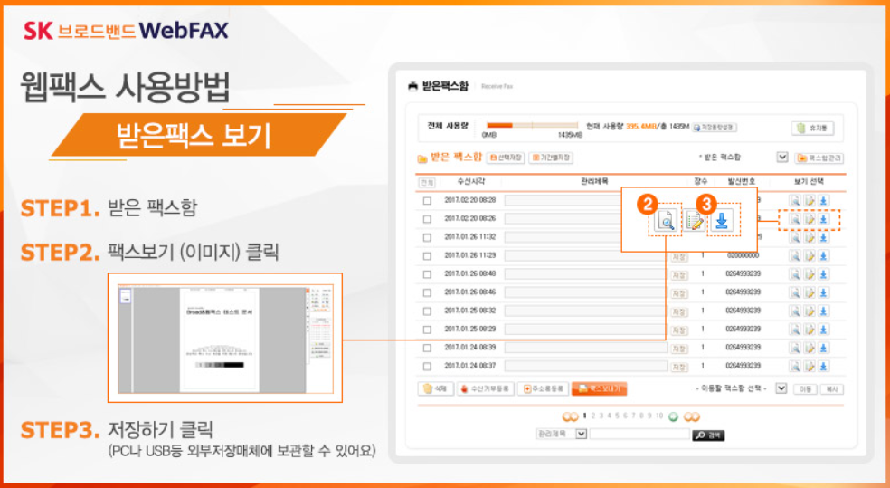The height and width of the screenshot is (488, 890).
Task: Edit icon in 2017.01.25 08:29 row
Action: [810, 330]
